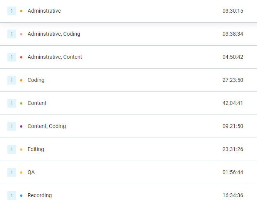Select the Adminstrative, Coding entry label
The height and width of the screenshot is (206, 257).
pyautogui.click(x=54, y=34)
